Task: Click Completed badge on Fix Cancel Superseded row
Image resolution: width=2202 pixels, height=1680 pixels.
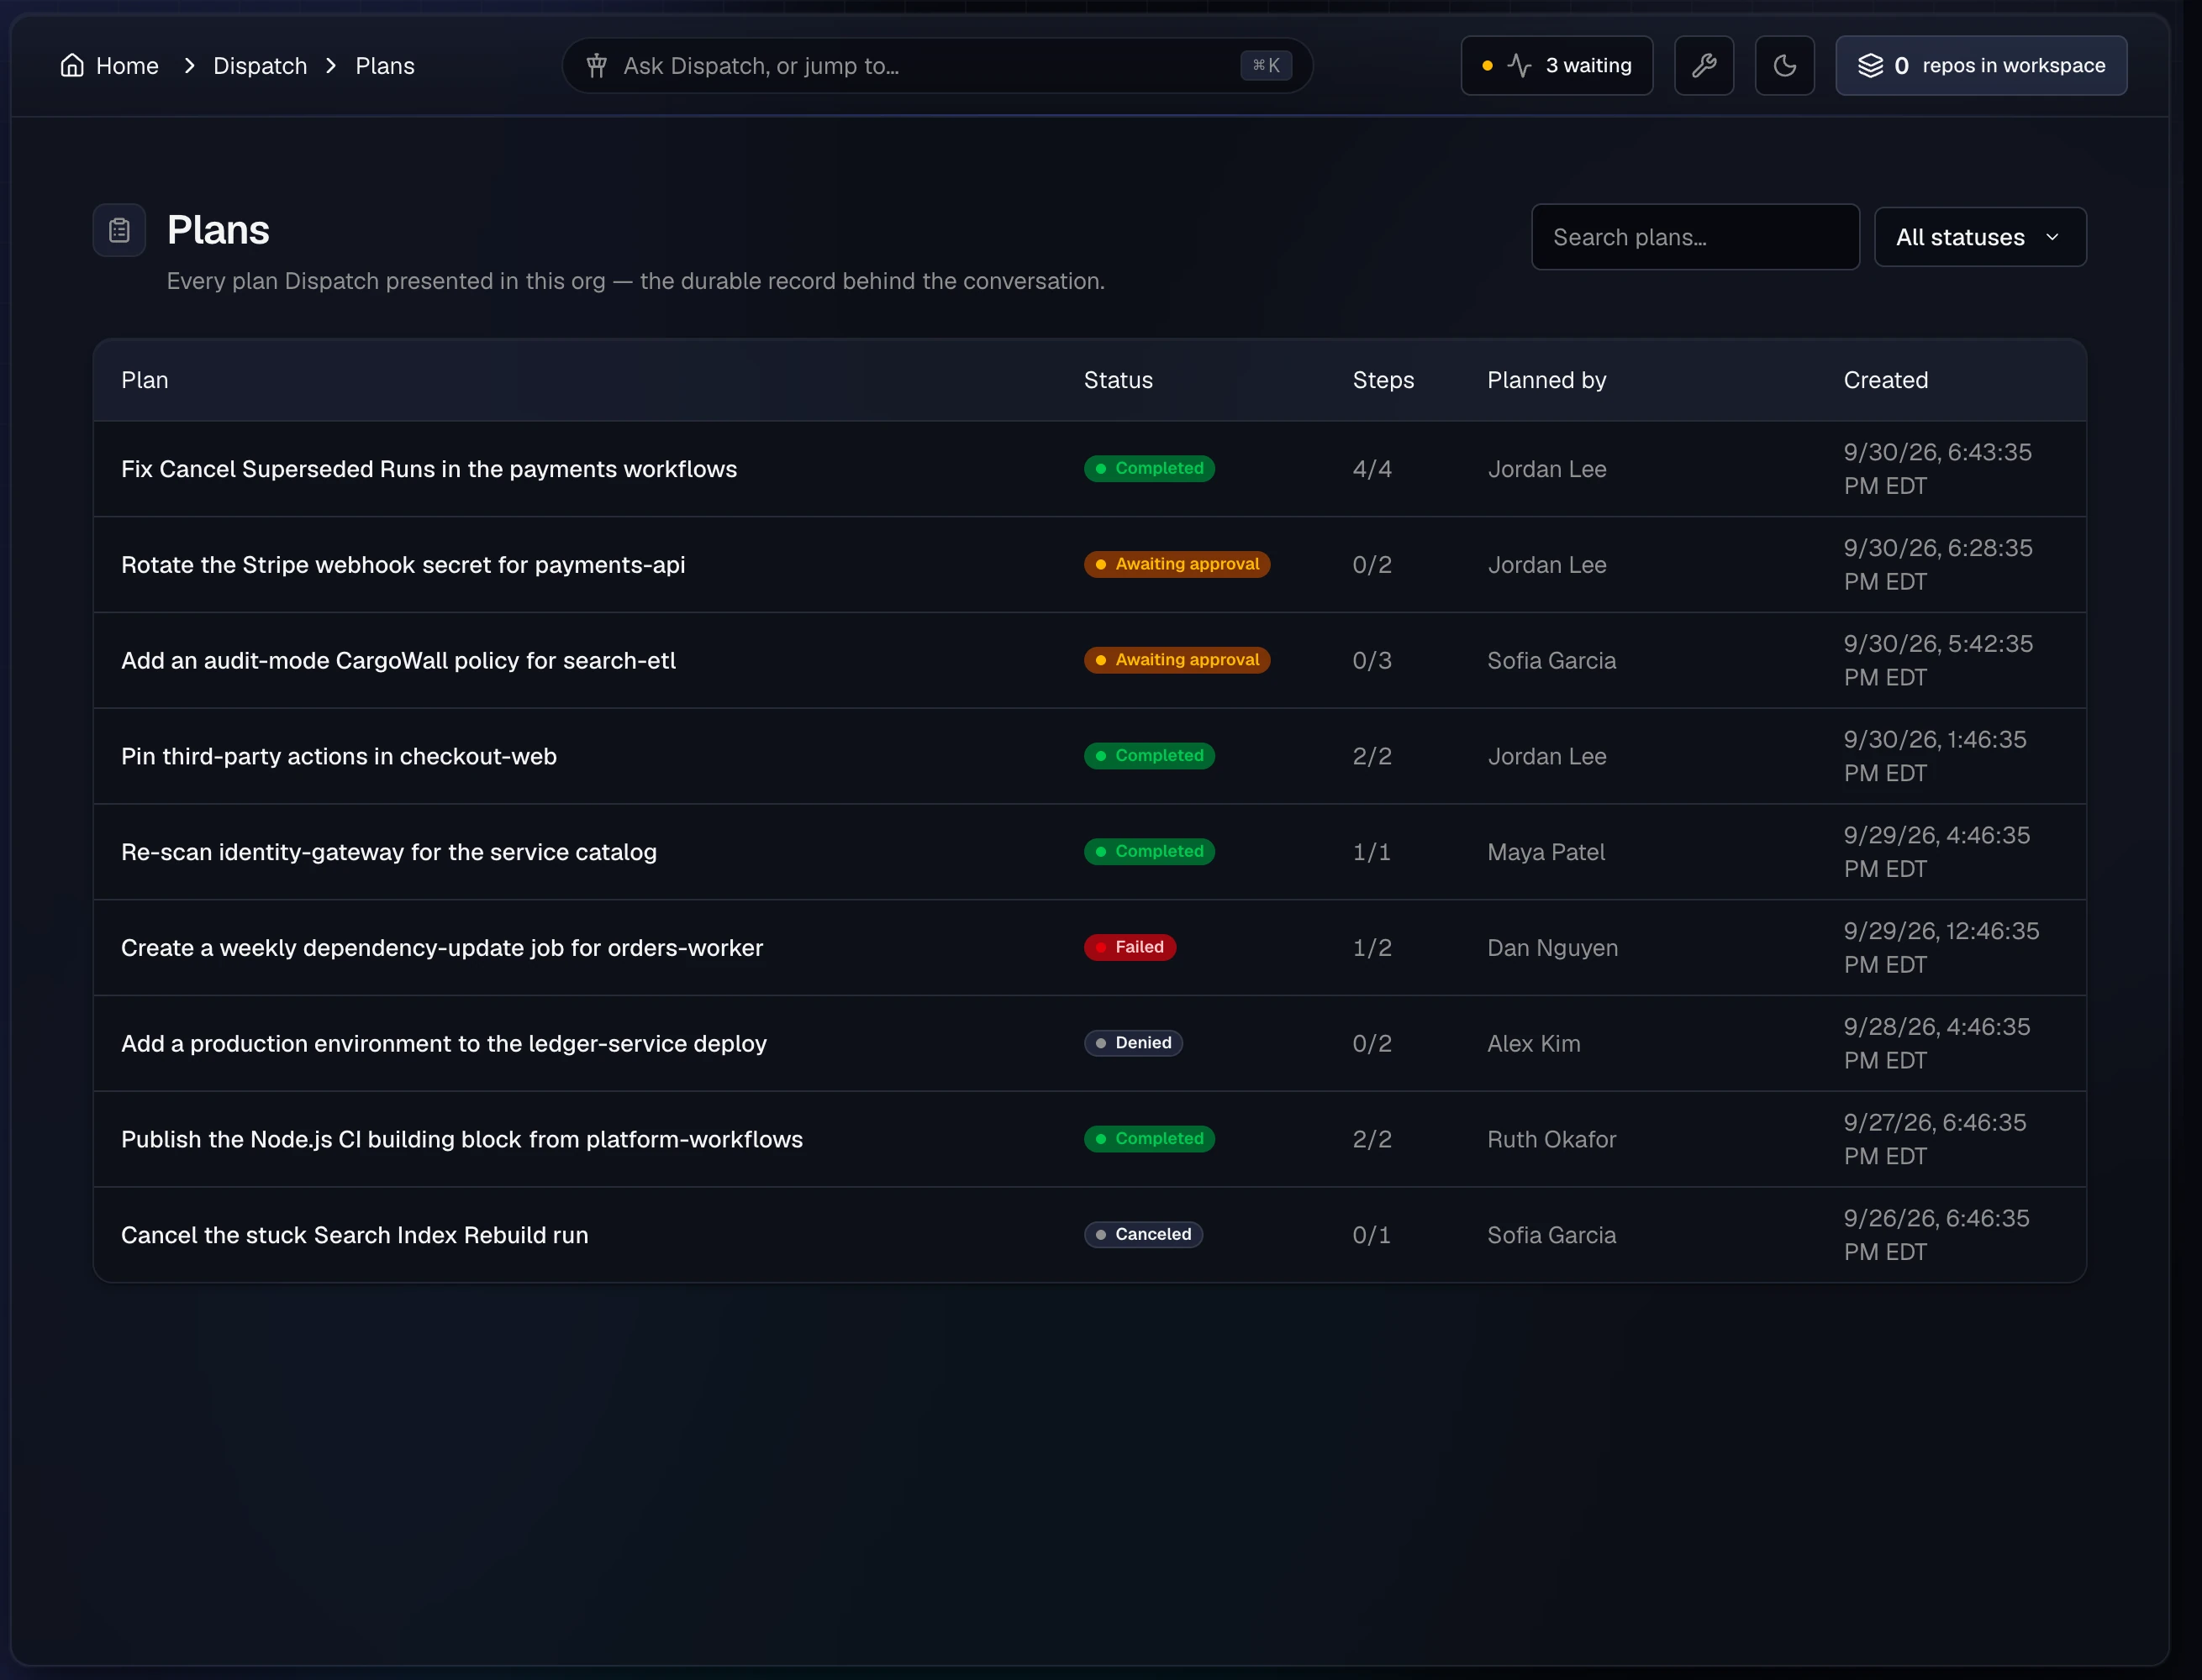Action: 1150,468
